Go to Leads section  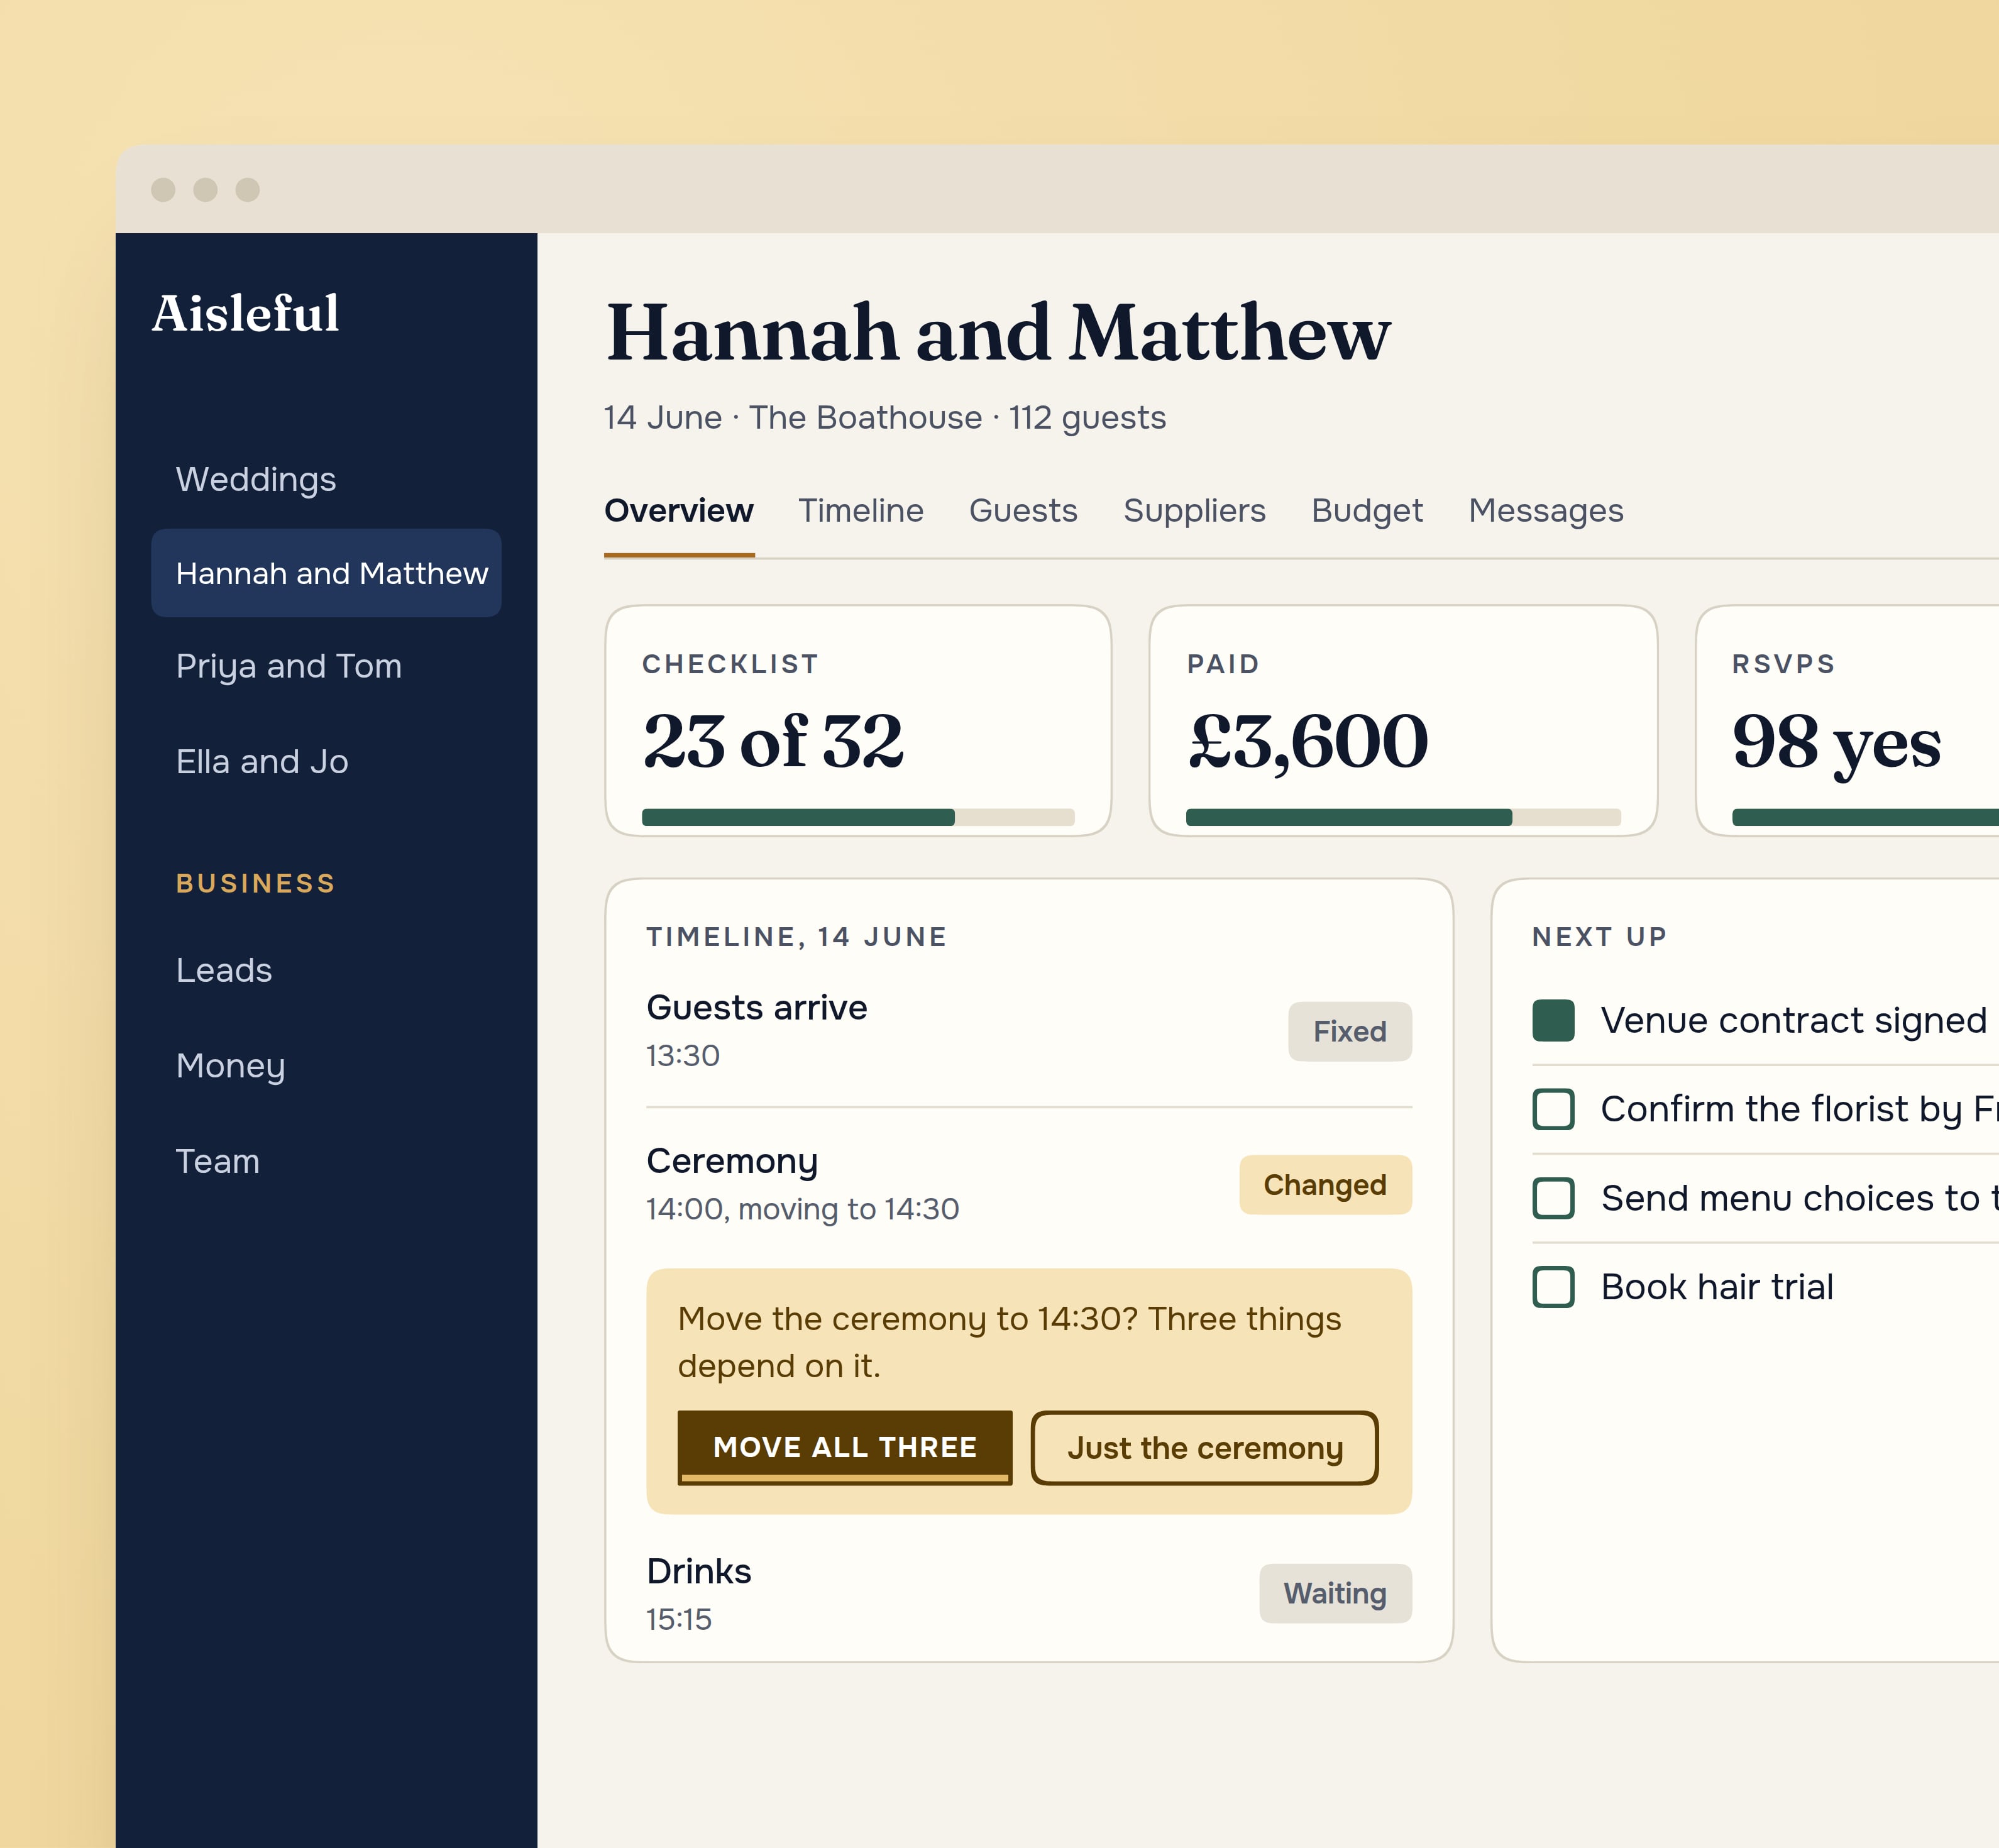(x=224, y=970)
